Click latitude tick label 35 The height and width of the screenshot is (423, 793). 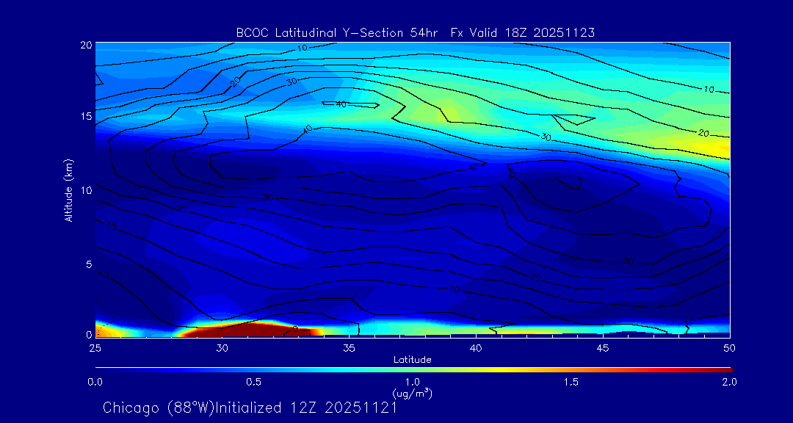tap(349, 348)
